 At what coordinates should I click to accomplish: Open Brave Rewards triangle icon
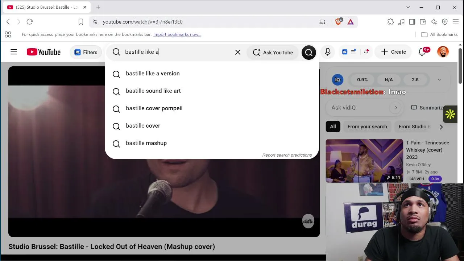click(351, 22)
